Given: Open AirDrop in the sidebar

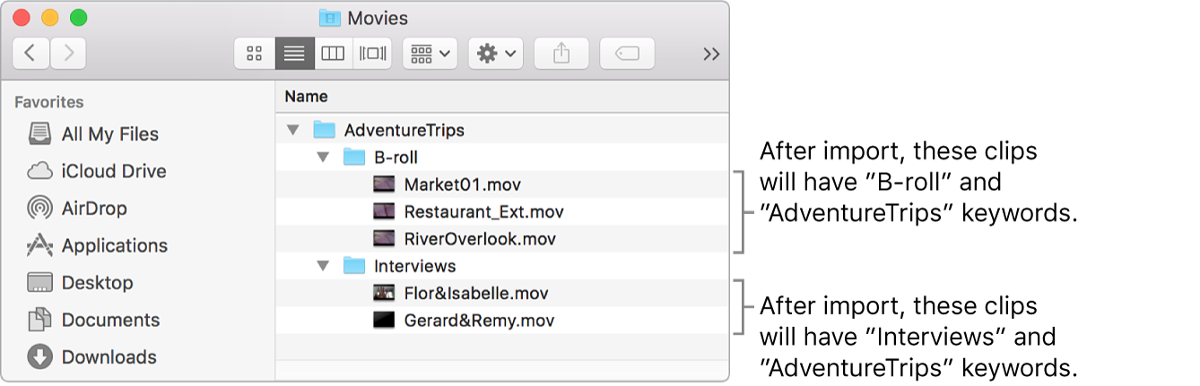Looking at the screenshot, I should 93,209.
